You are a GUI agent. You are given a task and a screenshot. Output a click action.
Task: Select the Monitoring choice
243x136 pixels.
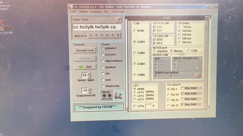click(x=110, y=86)
